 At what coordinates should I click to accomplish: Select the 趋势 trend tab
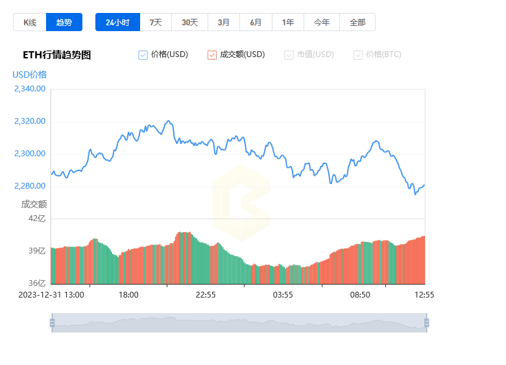[64, 22]
